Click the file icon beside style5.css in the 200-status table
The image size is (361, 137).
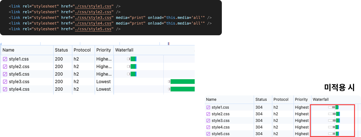5,74
